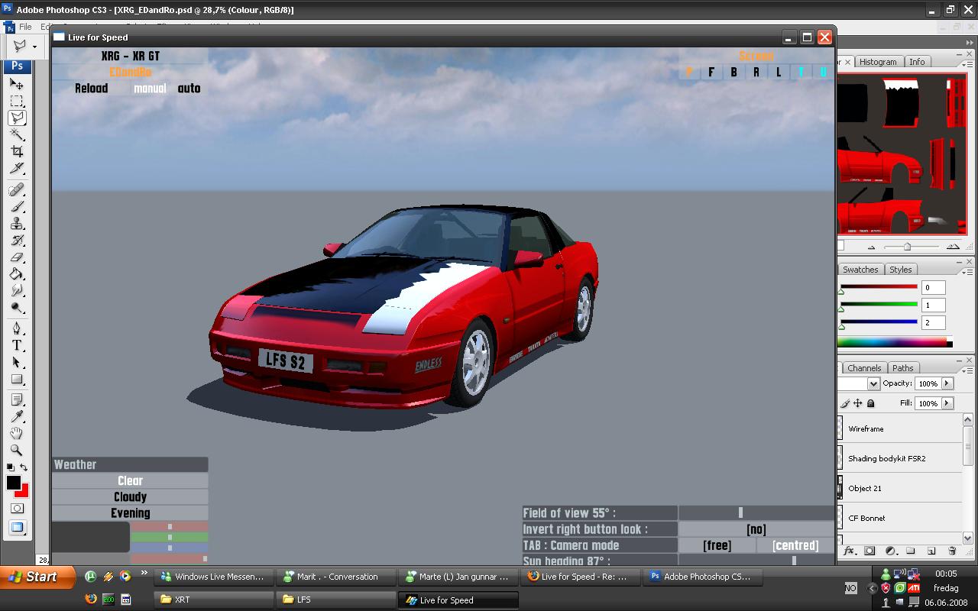This screenshot has width=978, height=611.
Task: Select the Type tool
Action: (x=17, y=345)
